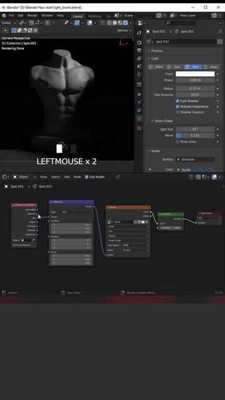Collapse the Light panel
225x400 pixels.
155,58
